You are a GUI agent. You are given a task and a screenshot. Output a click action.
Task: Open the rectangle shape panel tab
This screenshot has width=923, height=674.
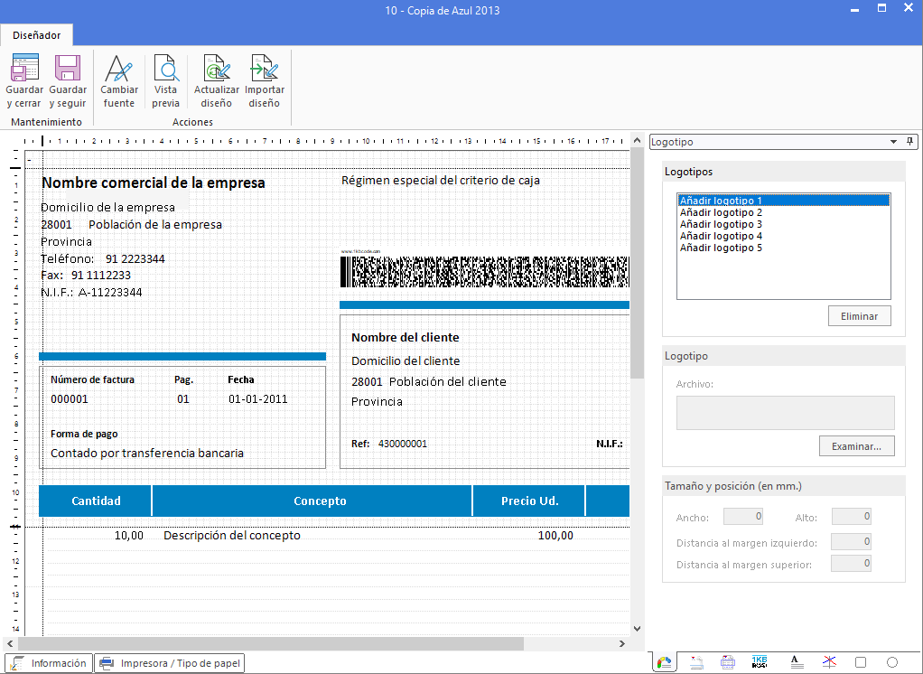point(860,662)
